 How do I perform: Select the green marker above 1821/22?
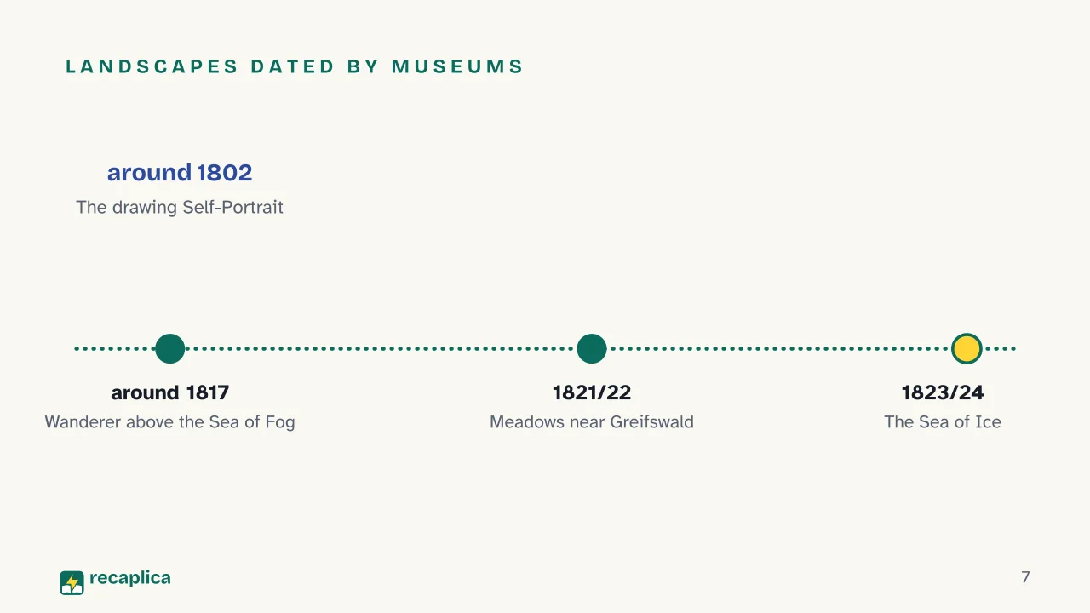[592, 348]
